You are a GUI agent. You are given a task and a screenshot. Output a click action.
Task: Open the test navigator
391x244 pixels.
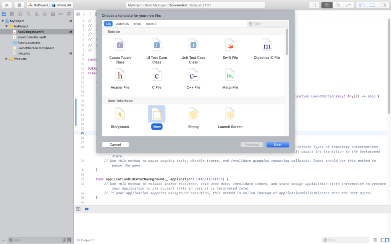pyautogui.click(x=45, y=14)
